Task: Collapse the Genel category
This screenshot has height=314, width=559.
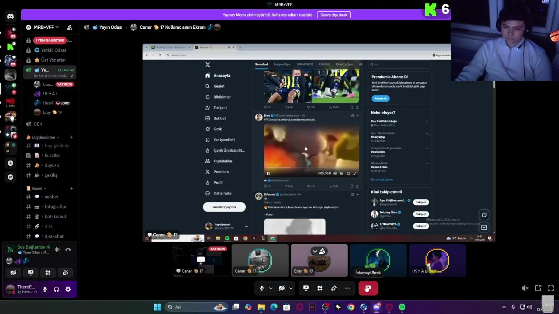Action: click(x=37, y=188)
